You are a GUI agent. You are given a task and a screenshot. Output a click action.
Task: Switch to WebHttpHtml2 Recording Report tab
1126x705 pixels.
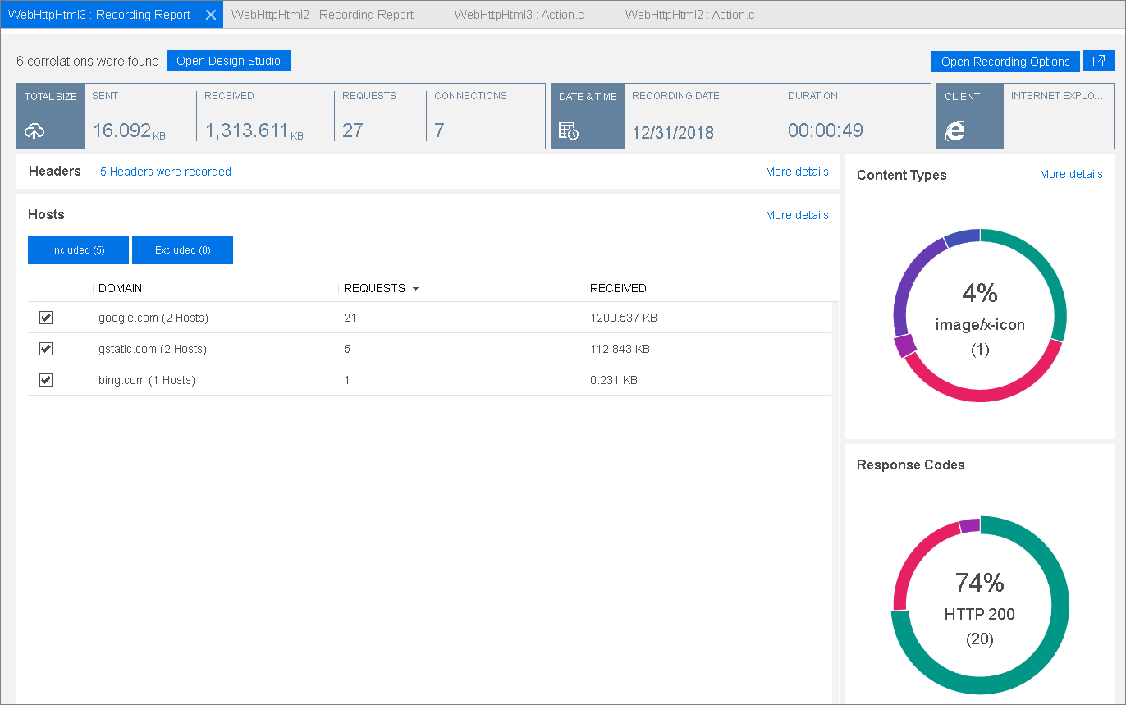[323, 15]
